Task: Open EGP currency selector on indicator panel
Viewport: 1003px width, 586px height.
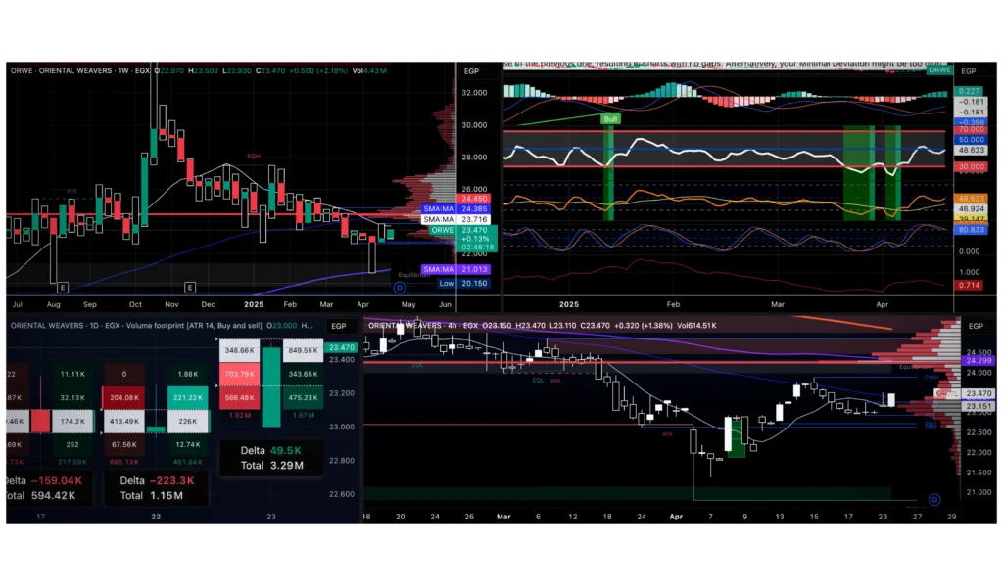Action: (969, 71)
